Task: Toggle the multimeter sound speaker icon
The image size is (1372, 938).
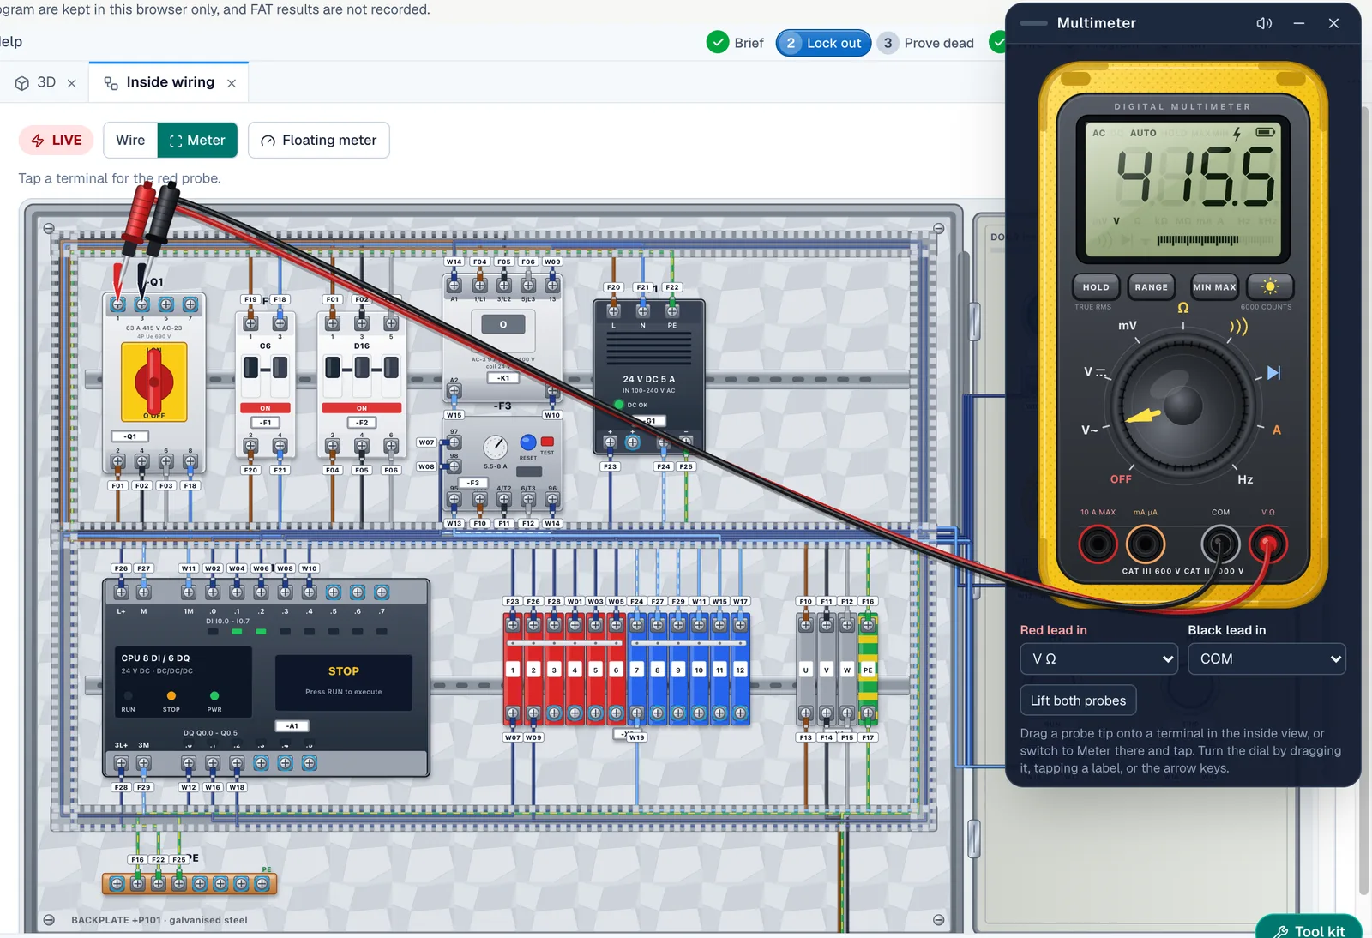Action: 1264,23
